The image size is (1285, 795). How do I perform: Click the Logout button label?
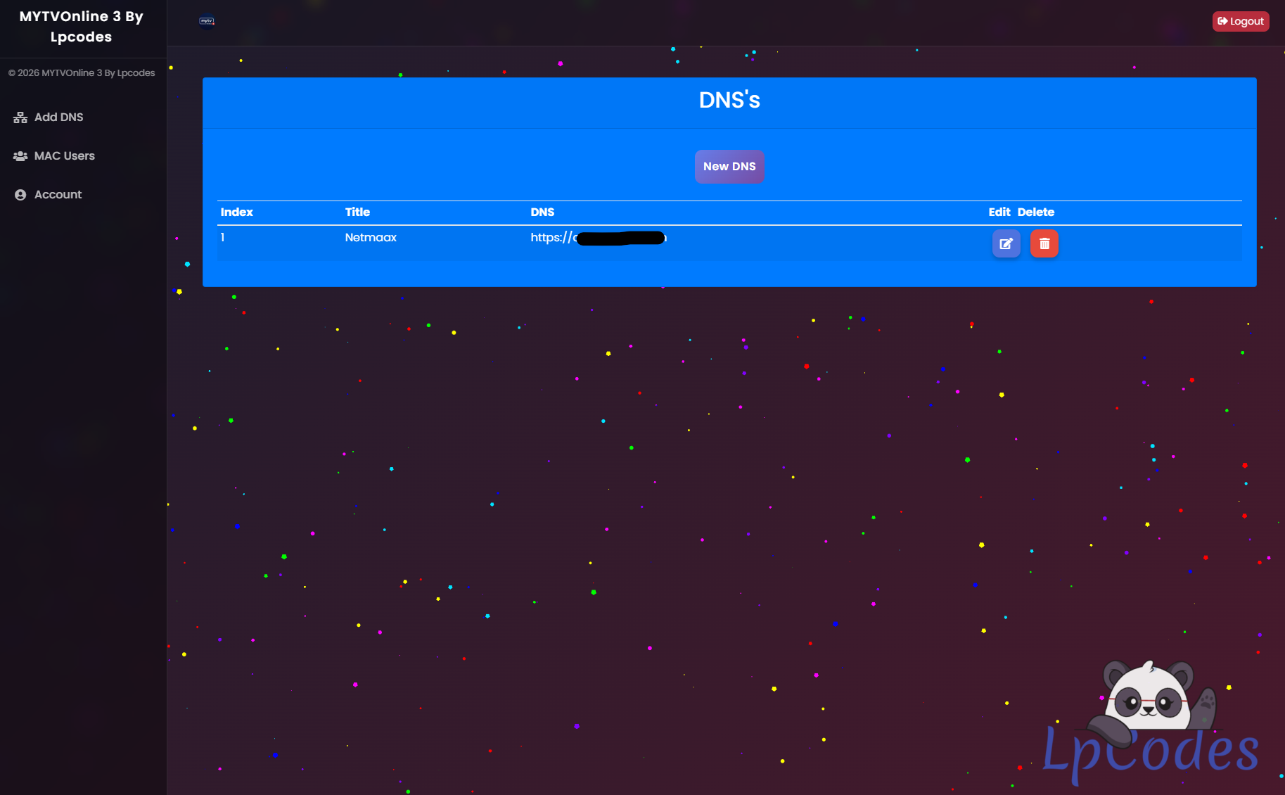[x=1246, y=22]
